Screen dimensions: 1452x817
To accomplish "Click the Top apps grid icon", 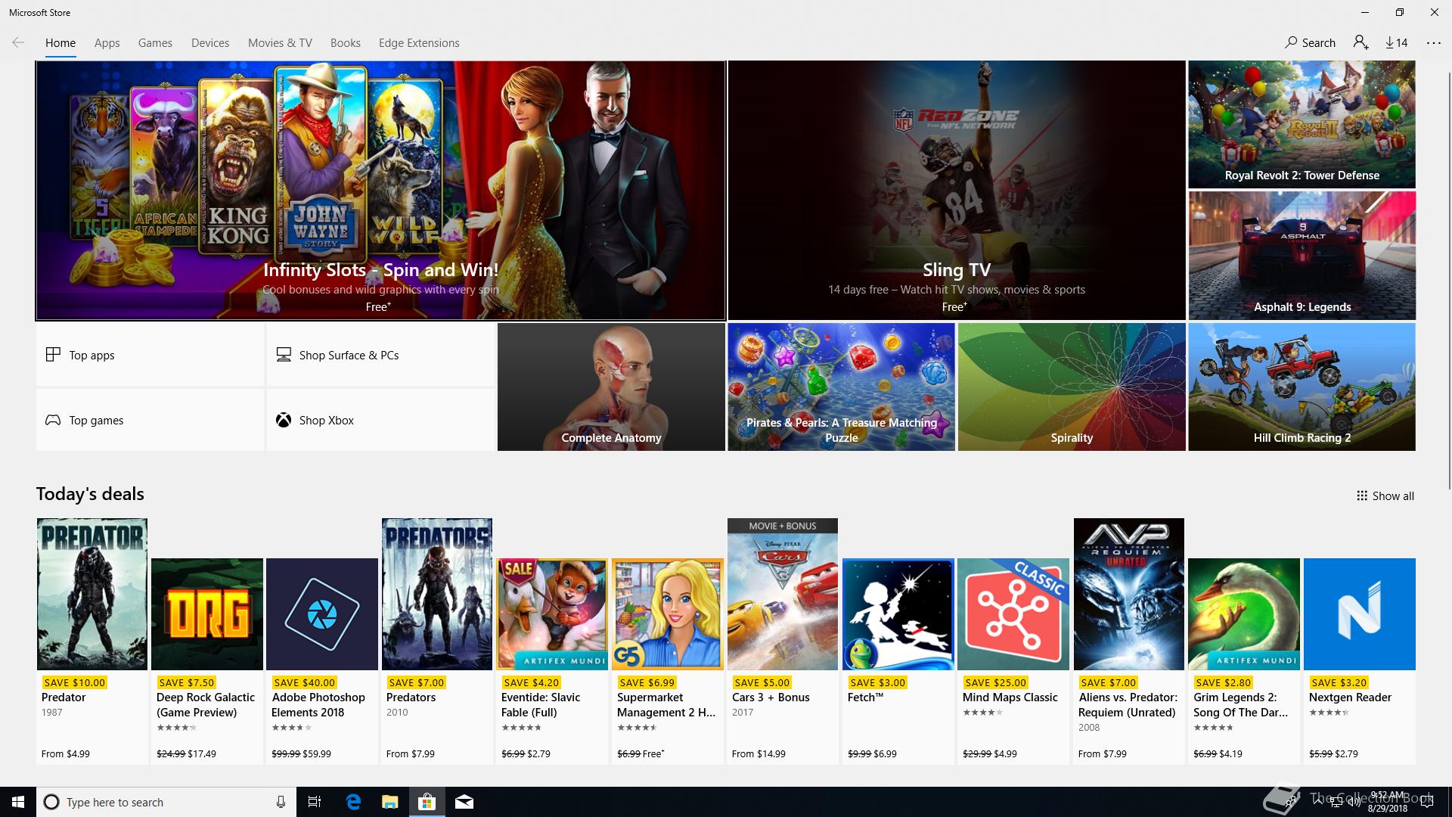I will (x=53, y=355).
